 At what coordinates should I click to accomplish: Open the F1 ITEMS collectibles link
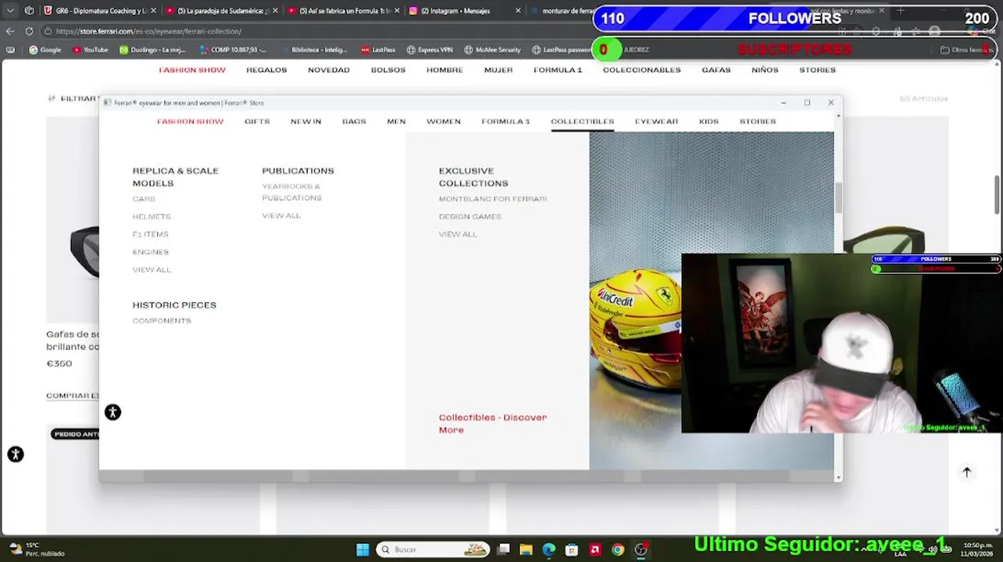pyautogui.click(x=150, y=234)
